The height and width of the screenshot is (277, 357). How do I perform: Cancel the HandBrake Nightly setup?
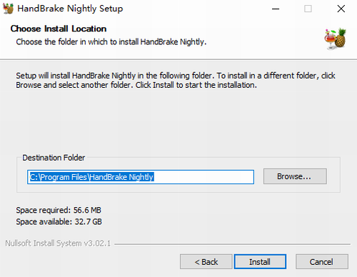tap(322, 262)
